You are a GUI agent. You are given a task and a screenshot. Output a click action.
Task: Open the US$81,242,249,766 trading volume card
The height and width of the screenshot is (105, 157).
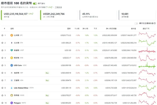click(59, 15)
